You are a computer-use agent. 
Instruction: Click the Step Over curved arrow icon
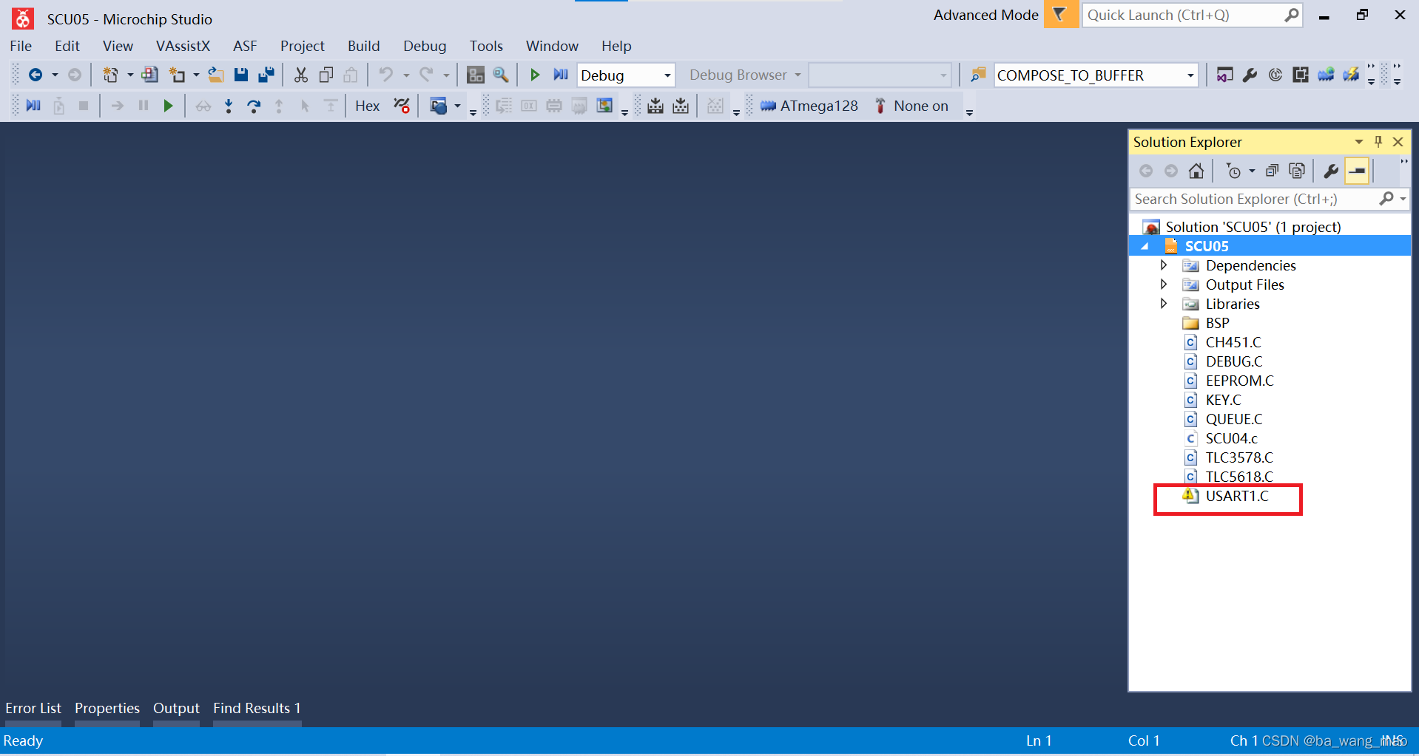(x=254, y=106)
